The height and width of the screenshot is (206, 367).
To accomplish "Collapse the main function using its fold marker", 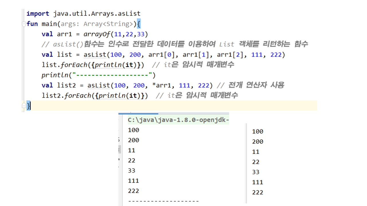I will (x=24, y=24).
